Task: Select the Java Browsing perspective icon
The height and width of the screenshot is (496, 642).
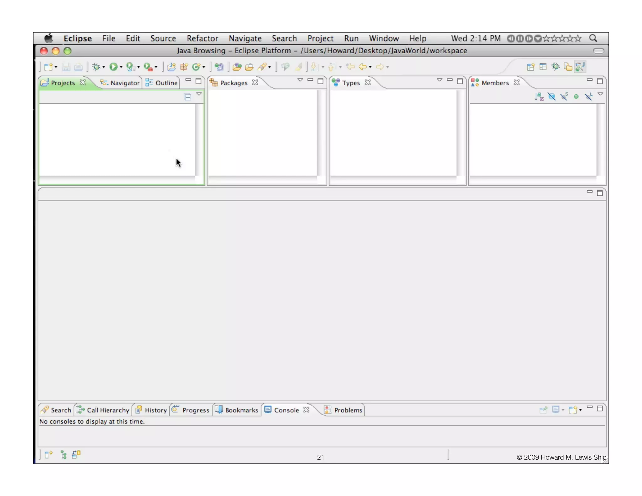Action: [x=580, y=67]
